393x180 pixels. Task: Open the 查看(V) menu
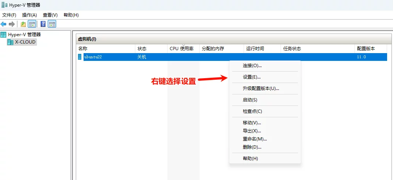point(50,15)
